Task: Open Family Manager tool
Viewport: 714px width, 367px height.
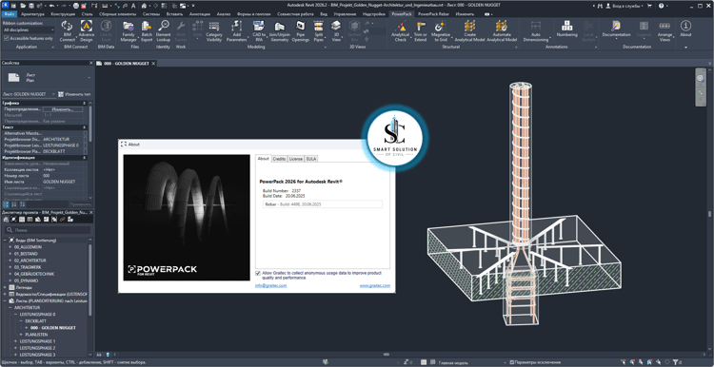Action: 129,30
